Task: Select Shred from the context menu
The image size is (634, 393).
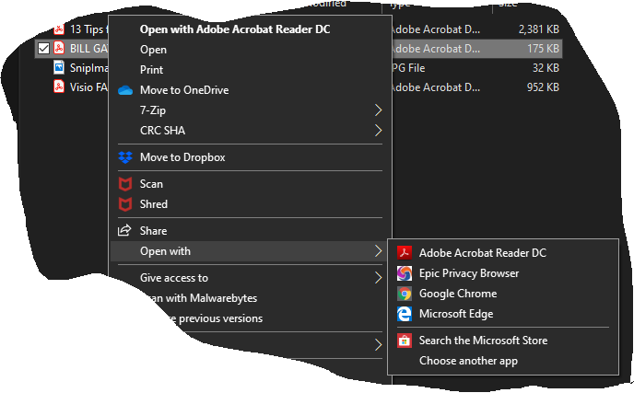Action: [x=154, y=204]
